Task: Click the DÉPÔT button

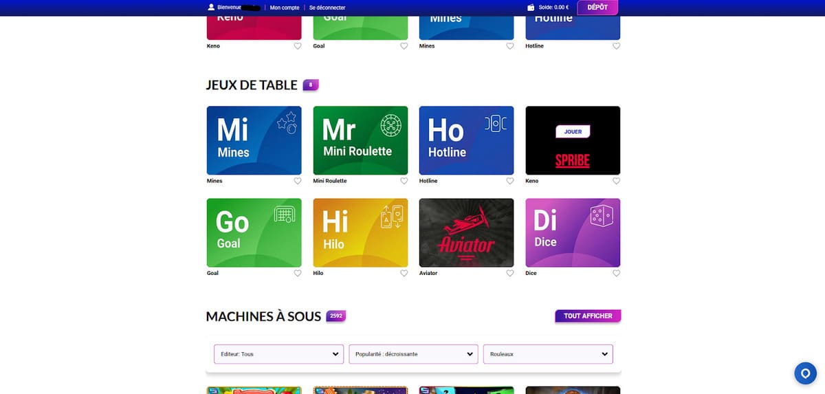Action: coord(598,7)
